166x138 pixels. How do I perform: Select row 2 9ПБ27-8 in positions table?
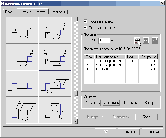(121, 65)
